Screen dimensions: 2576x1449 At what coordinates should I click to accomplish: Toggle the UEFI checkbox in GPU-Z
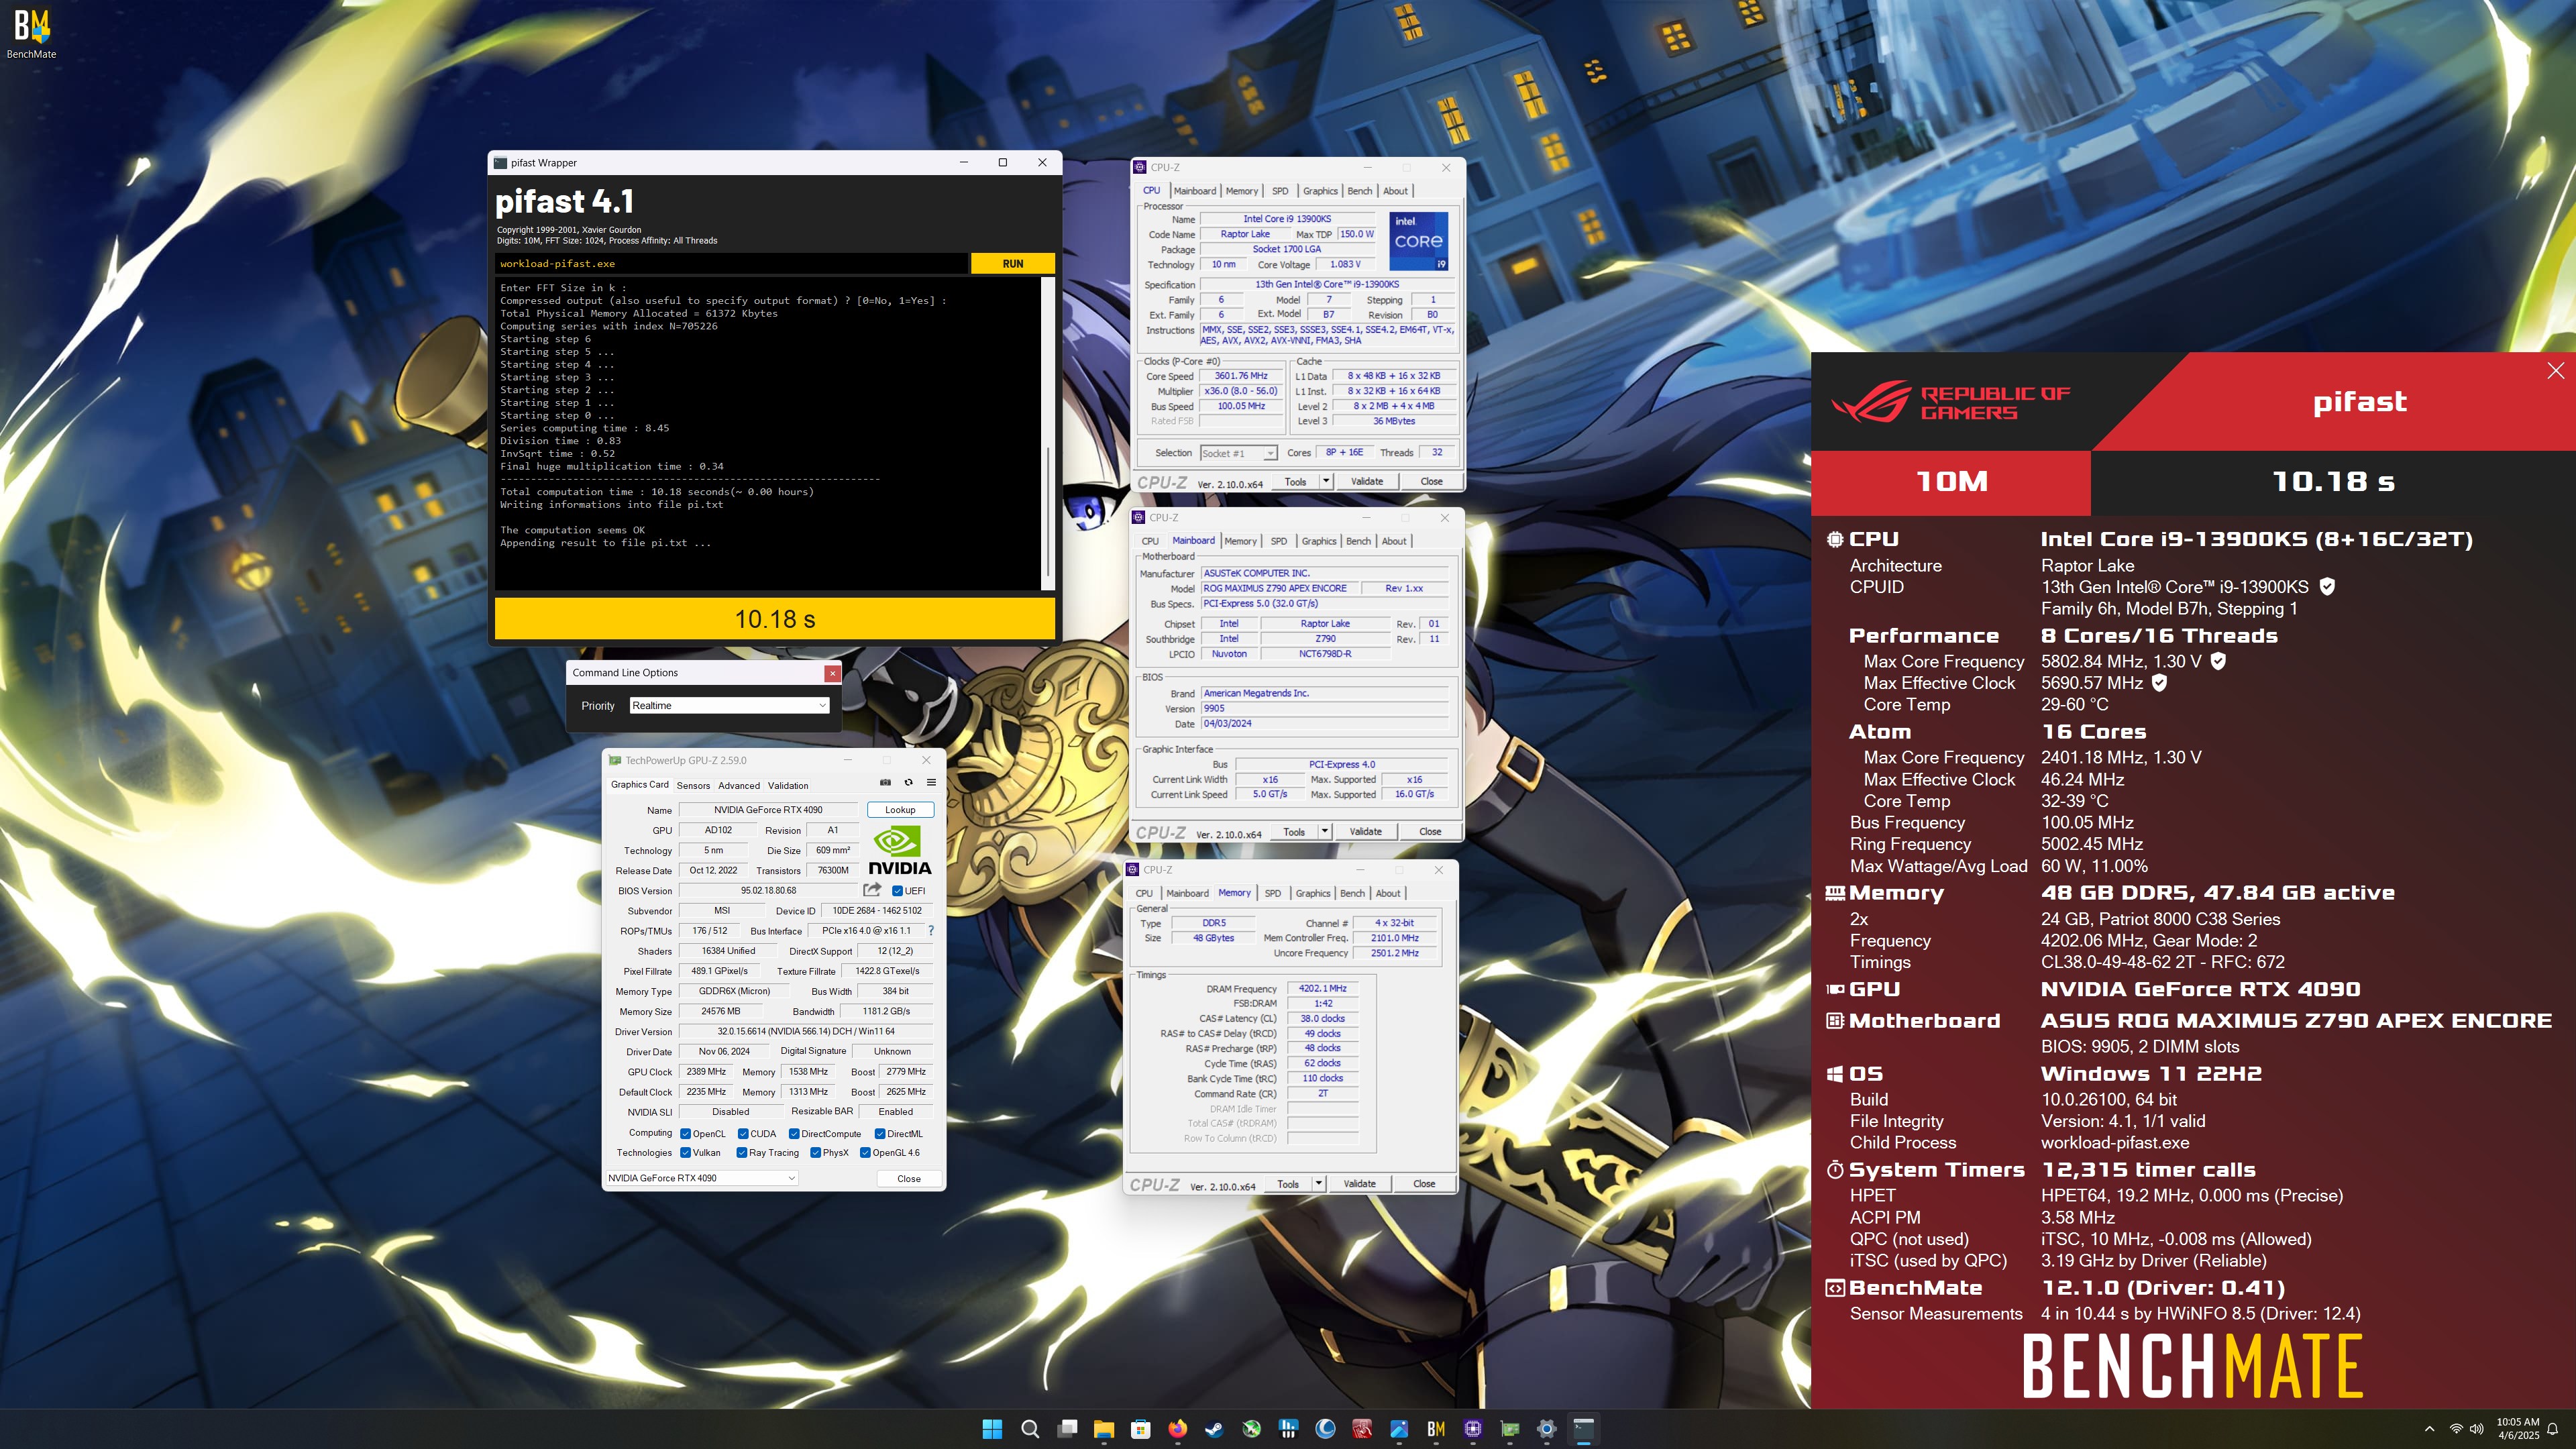pyautogui.click(x=897, y=891)
